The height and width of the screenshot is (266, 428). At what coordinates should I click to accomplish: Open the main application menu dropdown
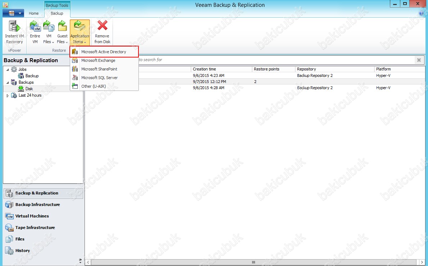[x=13, y=13]
